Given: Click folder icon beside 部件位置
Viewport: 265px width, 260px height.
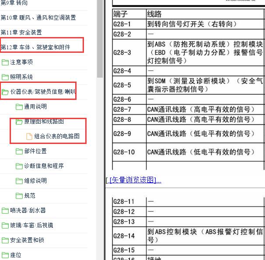Looking at the screenshot, I should coord(19,151).
